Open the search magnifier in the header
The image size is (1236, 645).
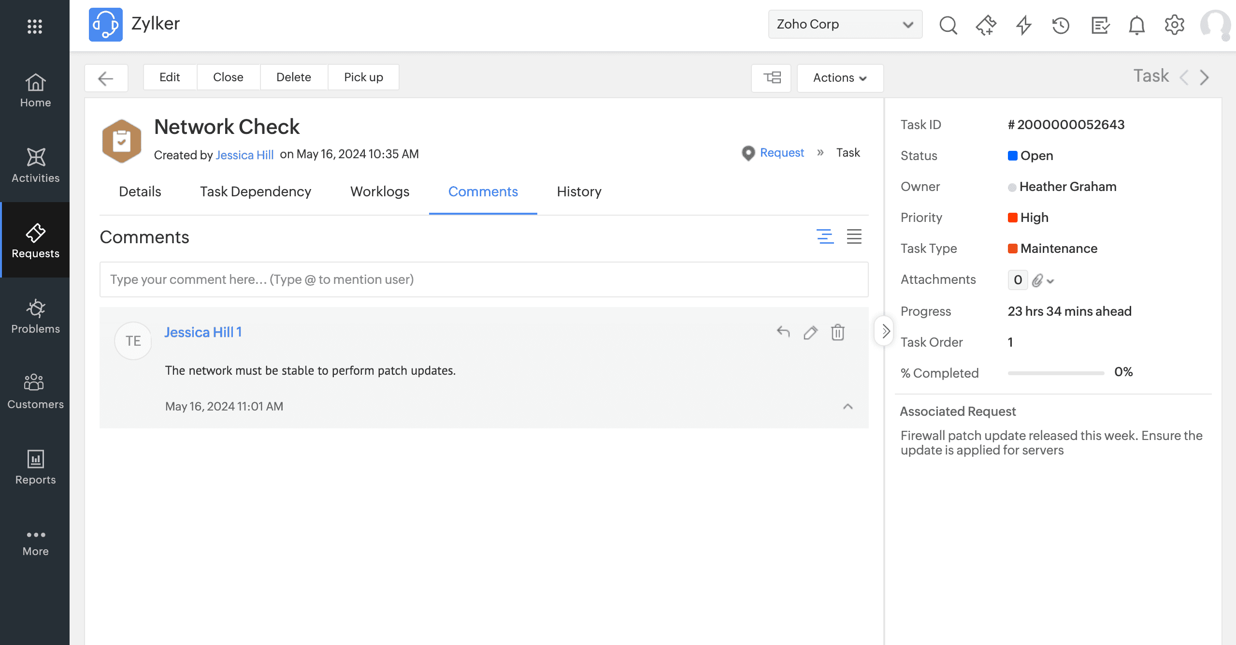tap(948, 25)
